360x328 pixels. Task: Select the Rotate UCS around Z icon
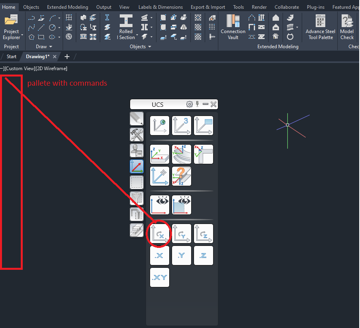(x=204, y=234)
